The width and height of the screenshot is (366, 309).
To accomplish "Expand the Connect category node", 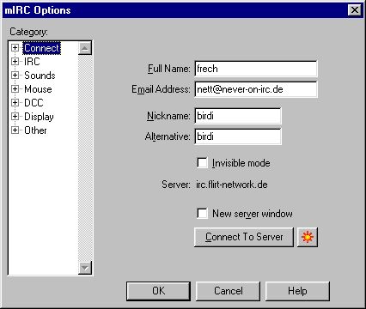I will tap(15, 48).
